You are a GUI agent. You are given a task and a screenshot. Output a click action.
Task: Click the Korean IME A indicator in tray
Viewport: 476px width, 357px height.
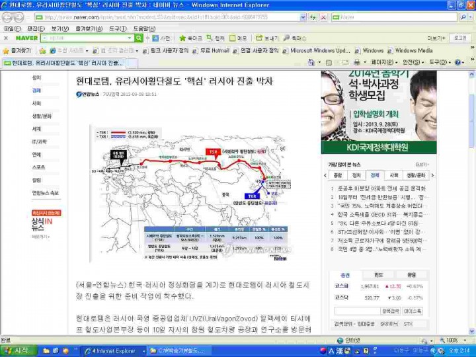coord(331,351)
